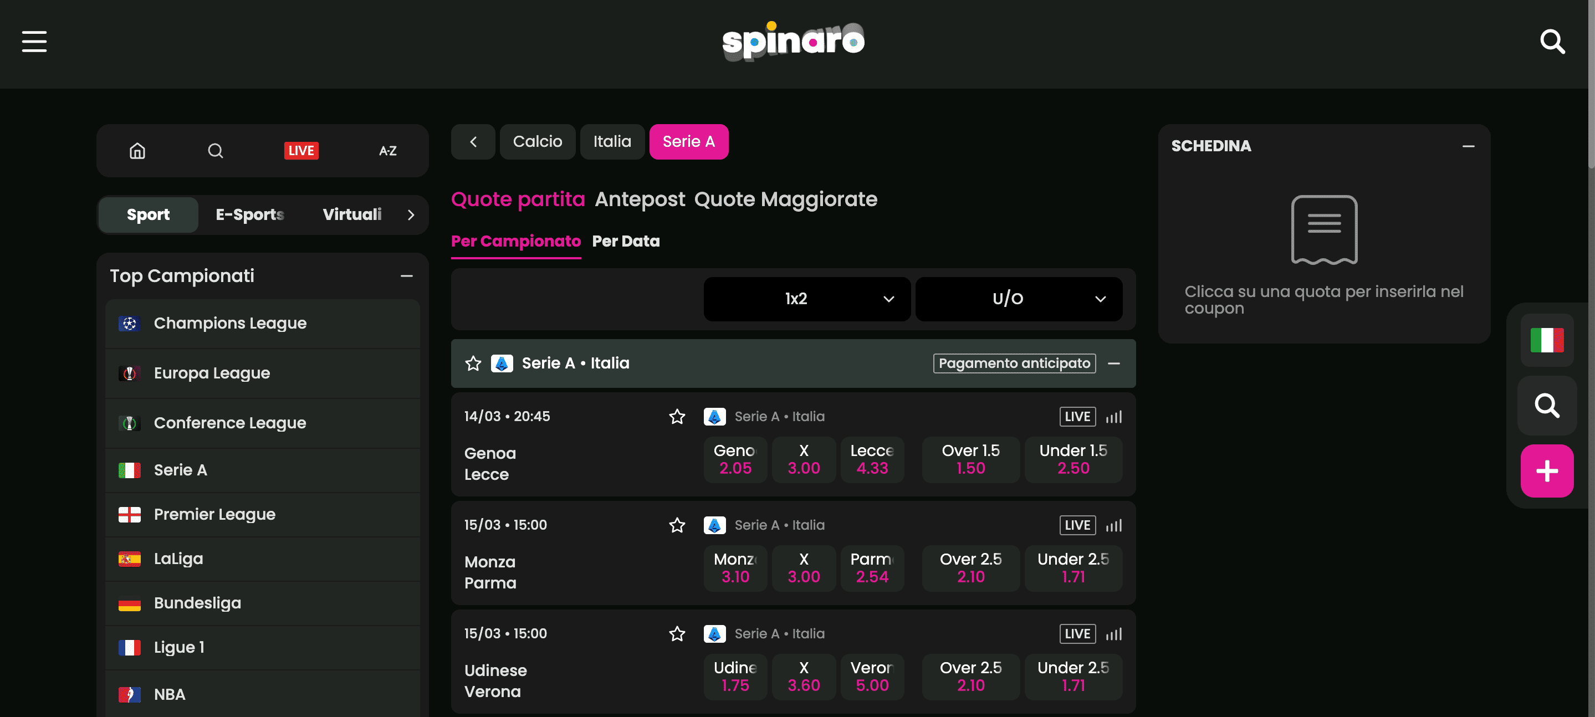The height and width of the screenshot is (717, 1595).
Task: Click the NBA logo icon
Action: 130,695
